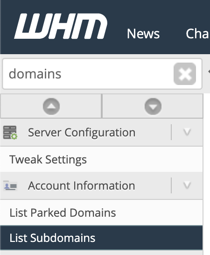Collapse all categories with the up arrow icon

[51, 106]
